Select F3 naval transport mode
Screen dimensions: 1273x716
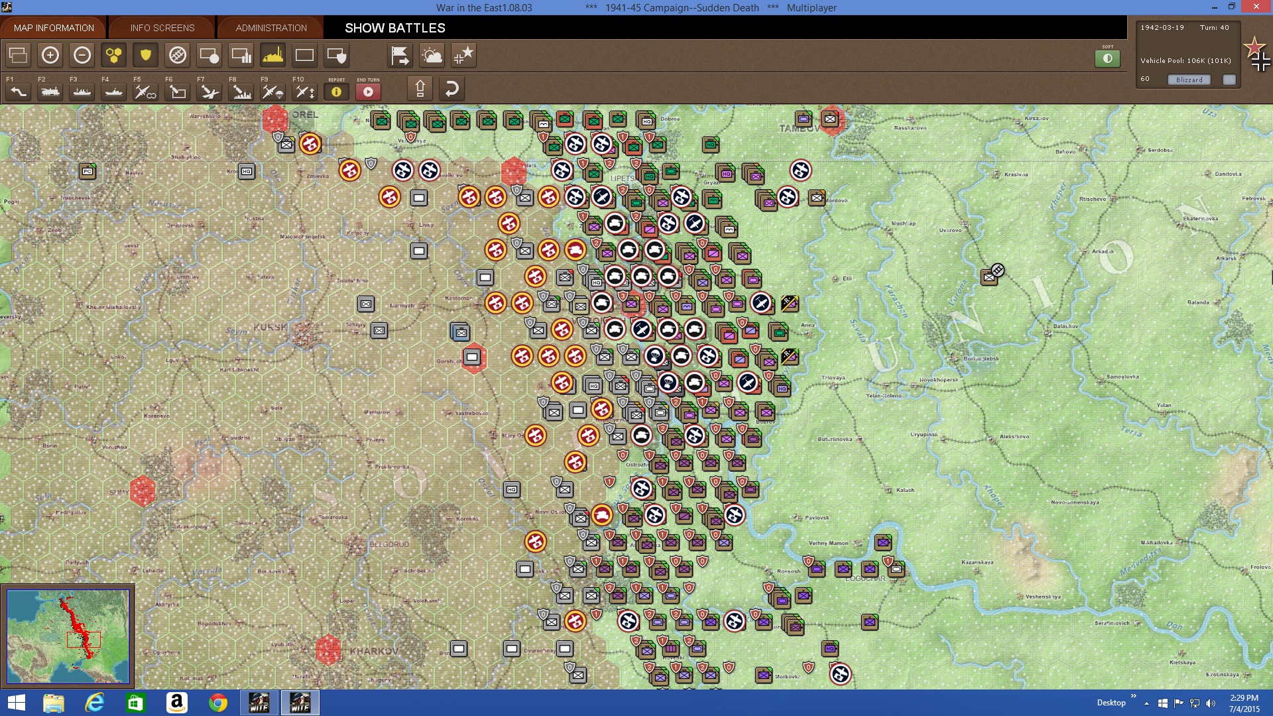click(x=82, y=91)
